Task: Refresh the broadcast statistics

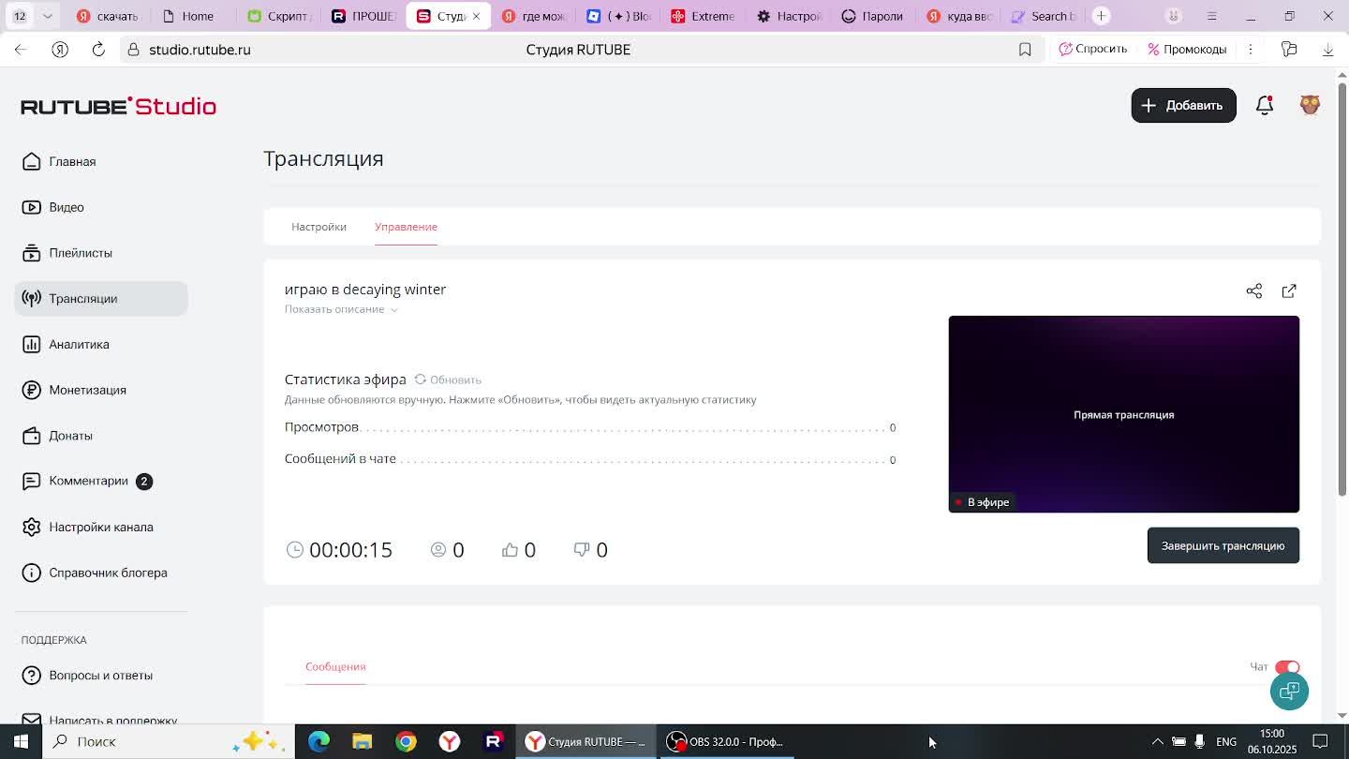Action: click(x=448, y=379)
